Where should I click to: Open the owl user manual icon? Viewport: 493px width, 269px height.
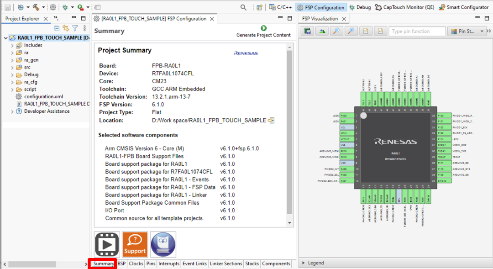point(163,244)
